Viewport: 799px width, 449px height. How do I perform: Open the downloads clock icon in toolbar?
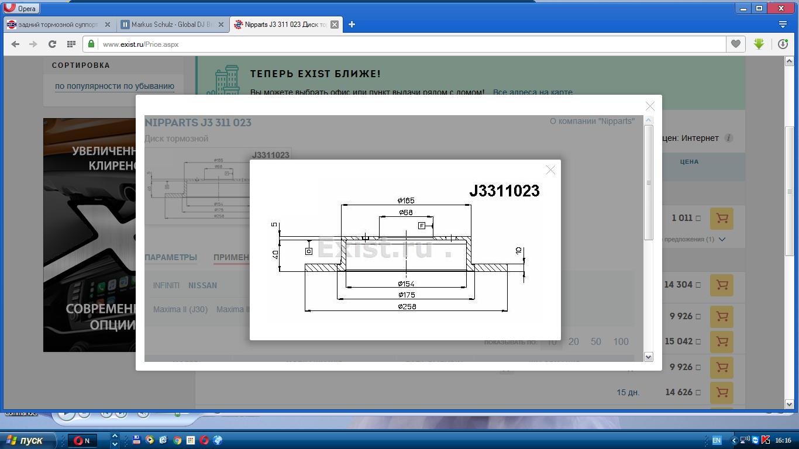[x=783, y=44]
